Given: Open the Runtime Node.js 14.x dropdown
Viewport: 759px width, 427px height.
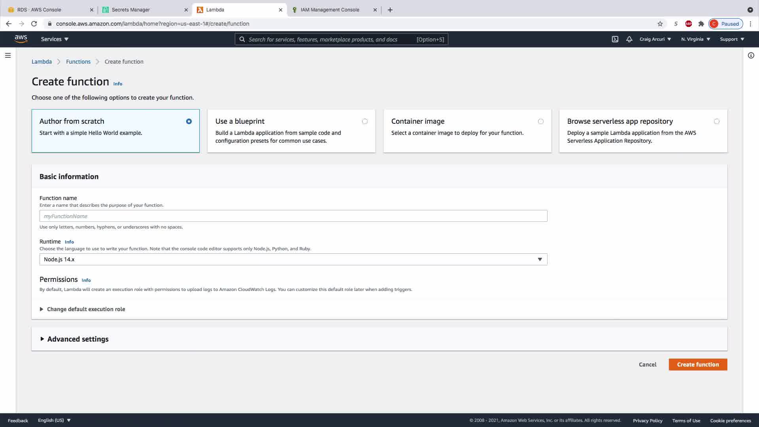Looking at the screenshot, I should coord(293,259).
